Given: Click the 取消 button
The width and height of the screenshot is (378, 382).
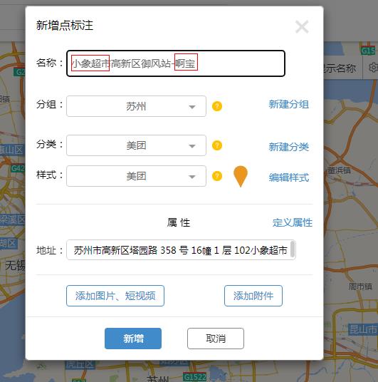Looking at the screenshot, I should (216, 339).
